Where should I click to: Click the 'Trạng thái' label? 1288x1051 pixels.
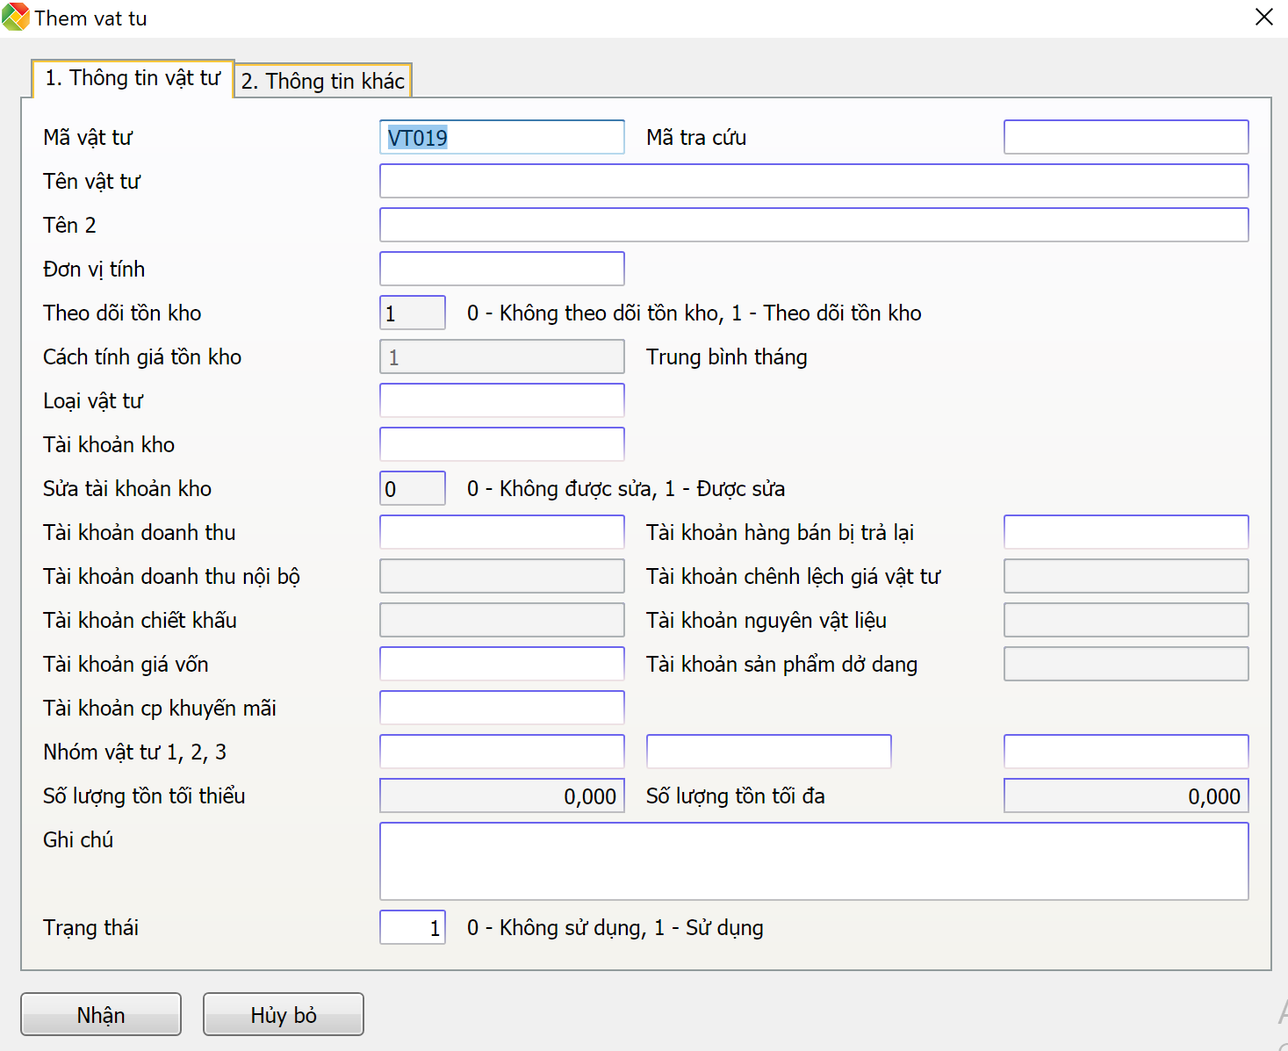coord(91,928)
